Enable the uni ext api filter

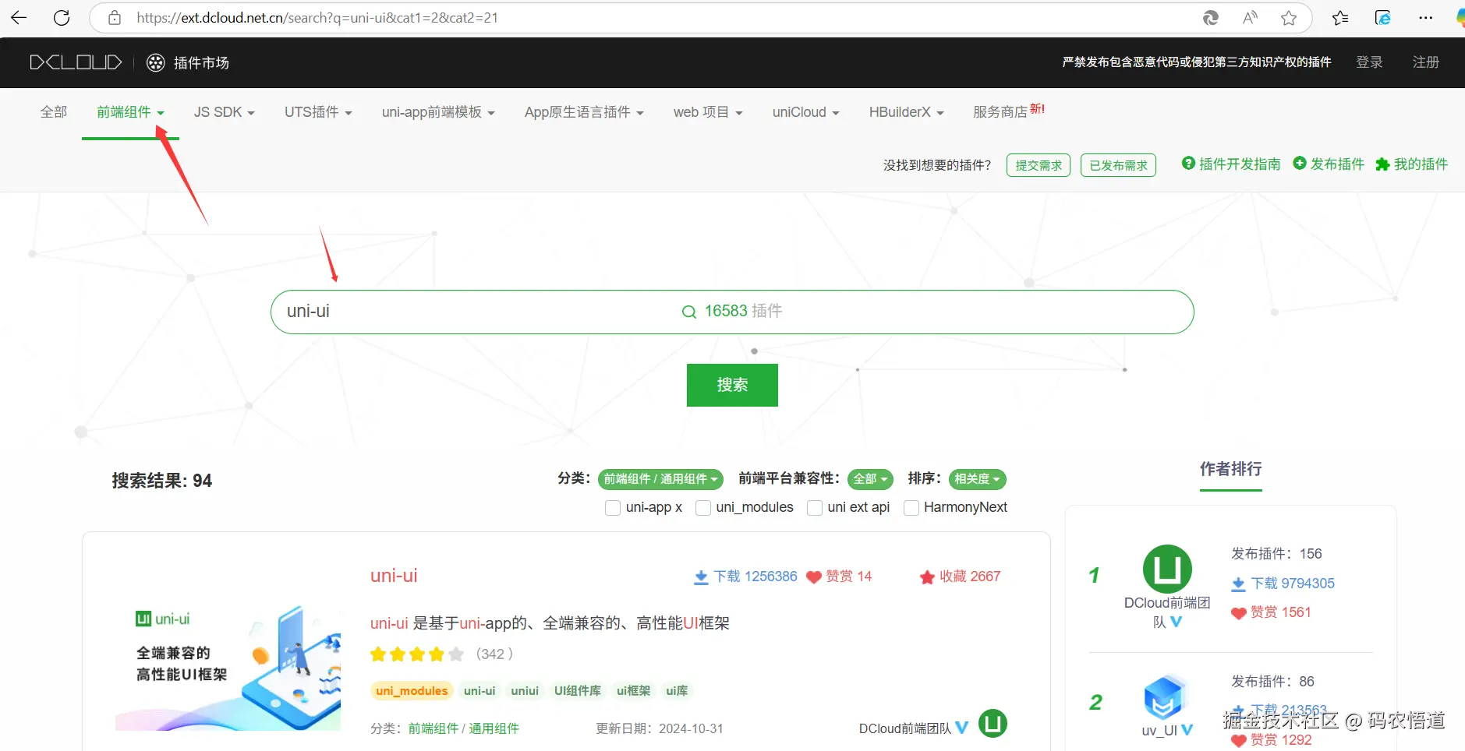[x=815, y=508]
